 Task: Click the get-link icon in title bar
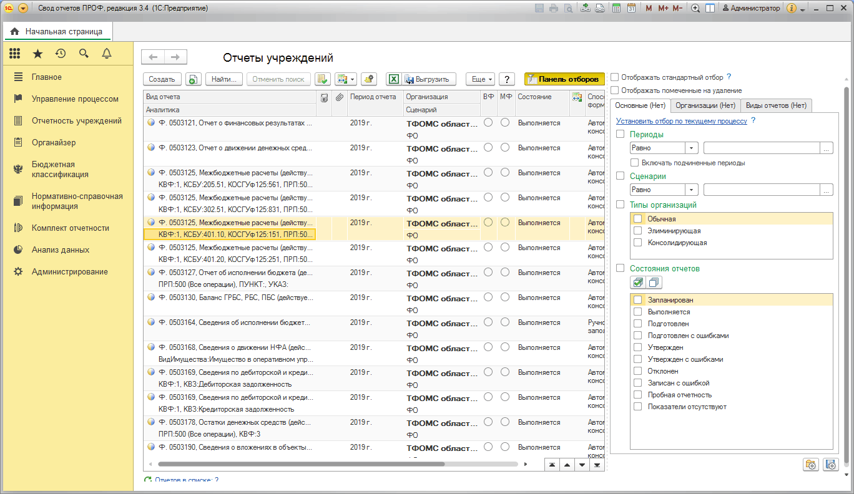point(586,8)
